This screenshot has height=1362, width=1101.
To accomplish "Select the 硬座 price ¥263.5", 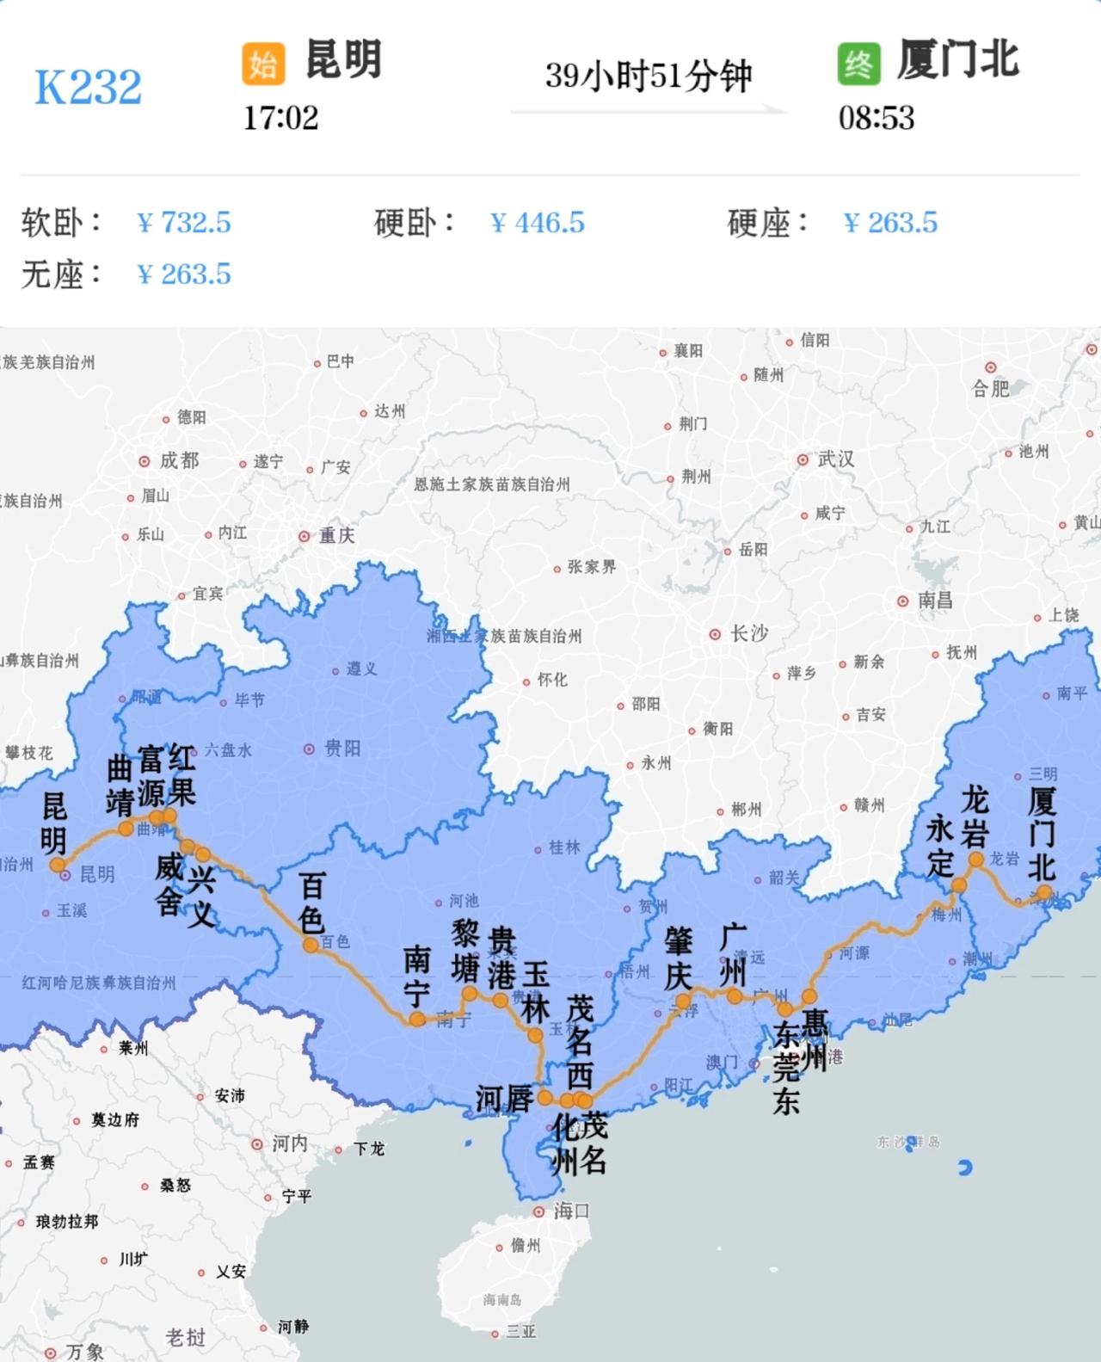I will click(x=890, y=223).
